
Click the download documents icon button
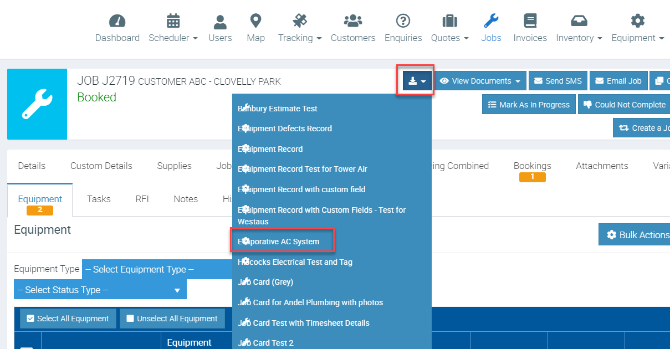417,81
